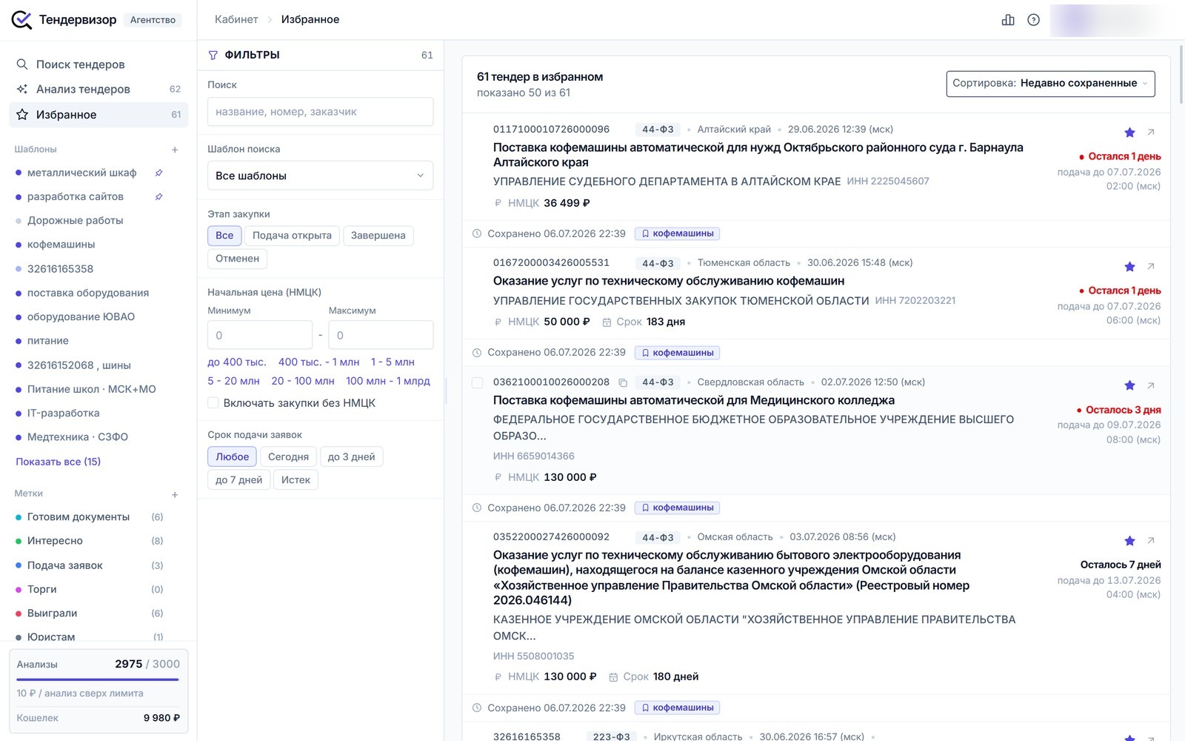Focus the Максимум price field

[381, 335]
